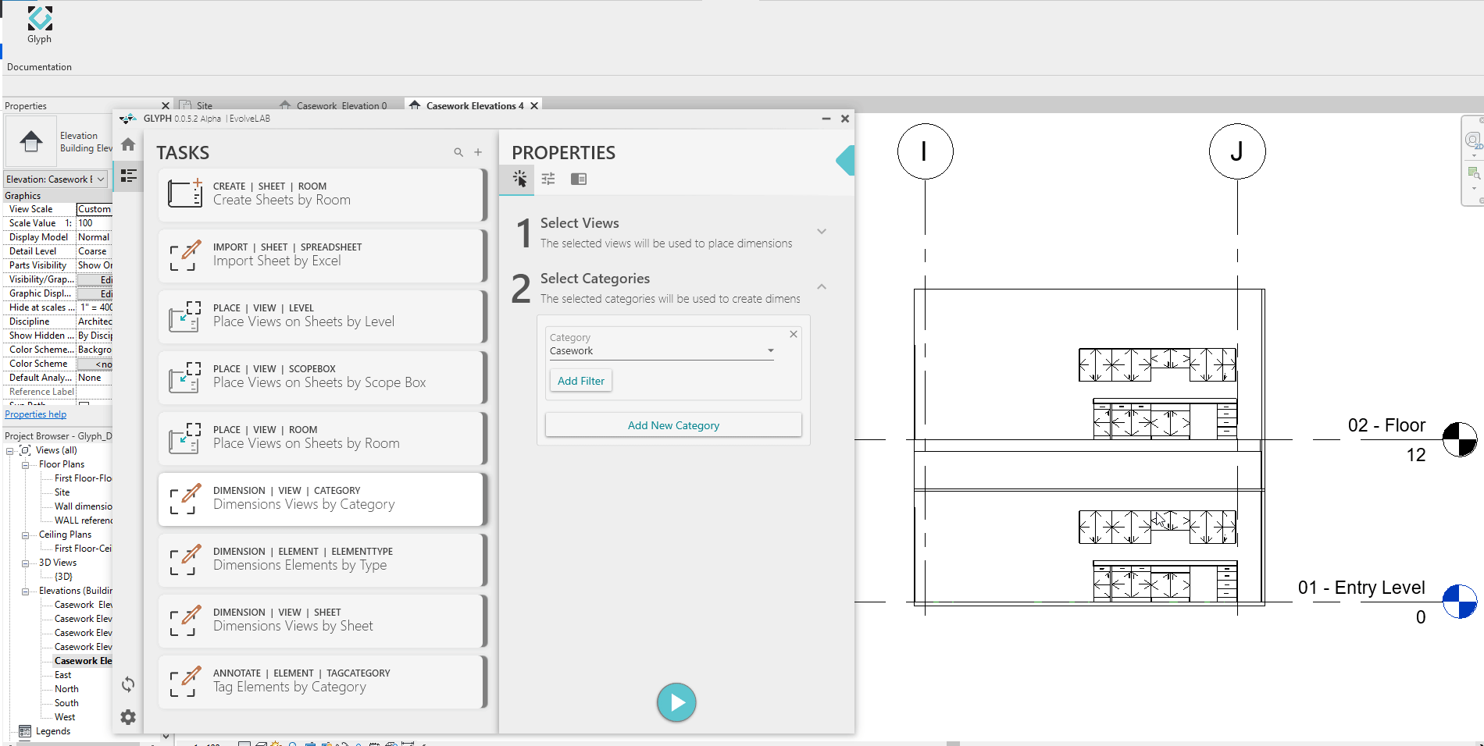Viewport: 1484px width, 746px height.
Task: Switch to the Site view tab
Action: click(x=204, y=105)
